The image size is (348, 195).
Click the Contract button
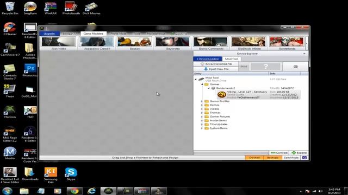coord(279,153)
